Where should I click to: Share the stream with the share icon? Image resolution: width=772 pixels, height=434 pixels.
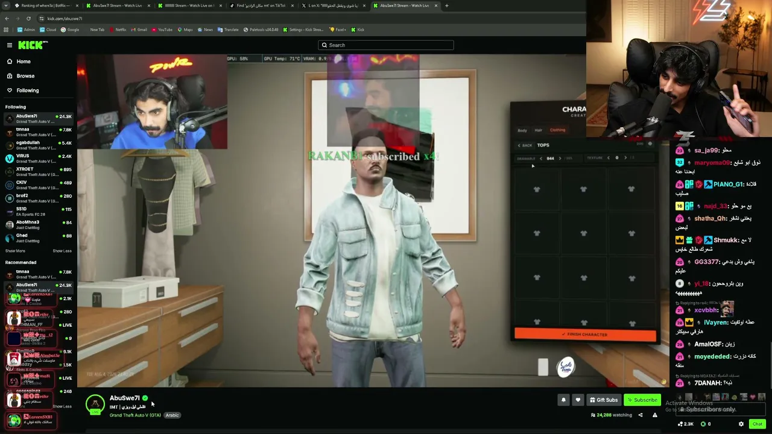point(641,415)
